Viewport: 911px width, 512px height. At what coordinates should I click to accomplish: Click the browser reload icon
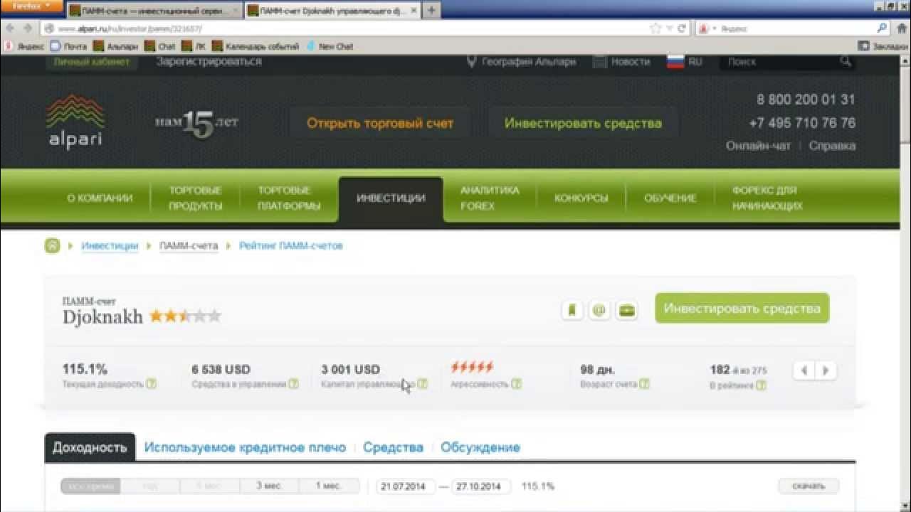click(x=681, y=28)
